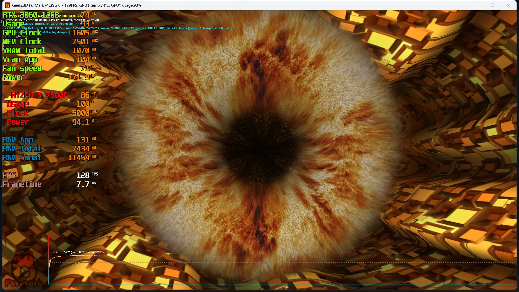Click the 'Vram App' label

point(20,60)
